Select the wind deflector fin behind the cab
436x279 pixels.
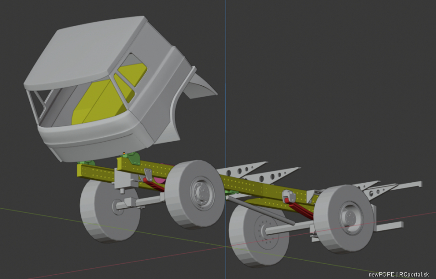point(200,87)
